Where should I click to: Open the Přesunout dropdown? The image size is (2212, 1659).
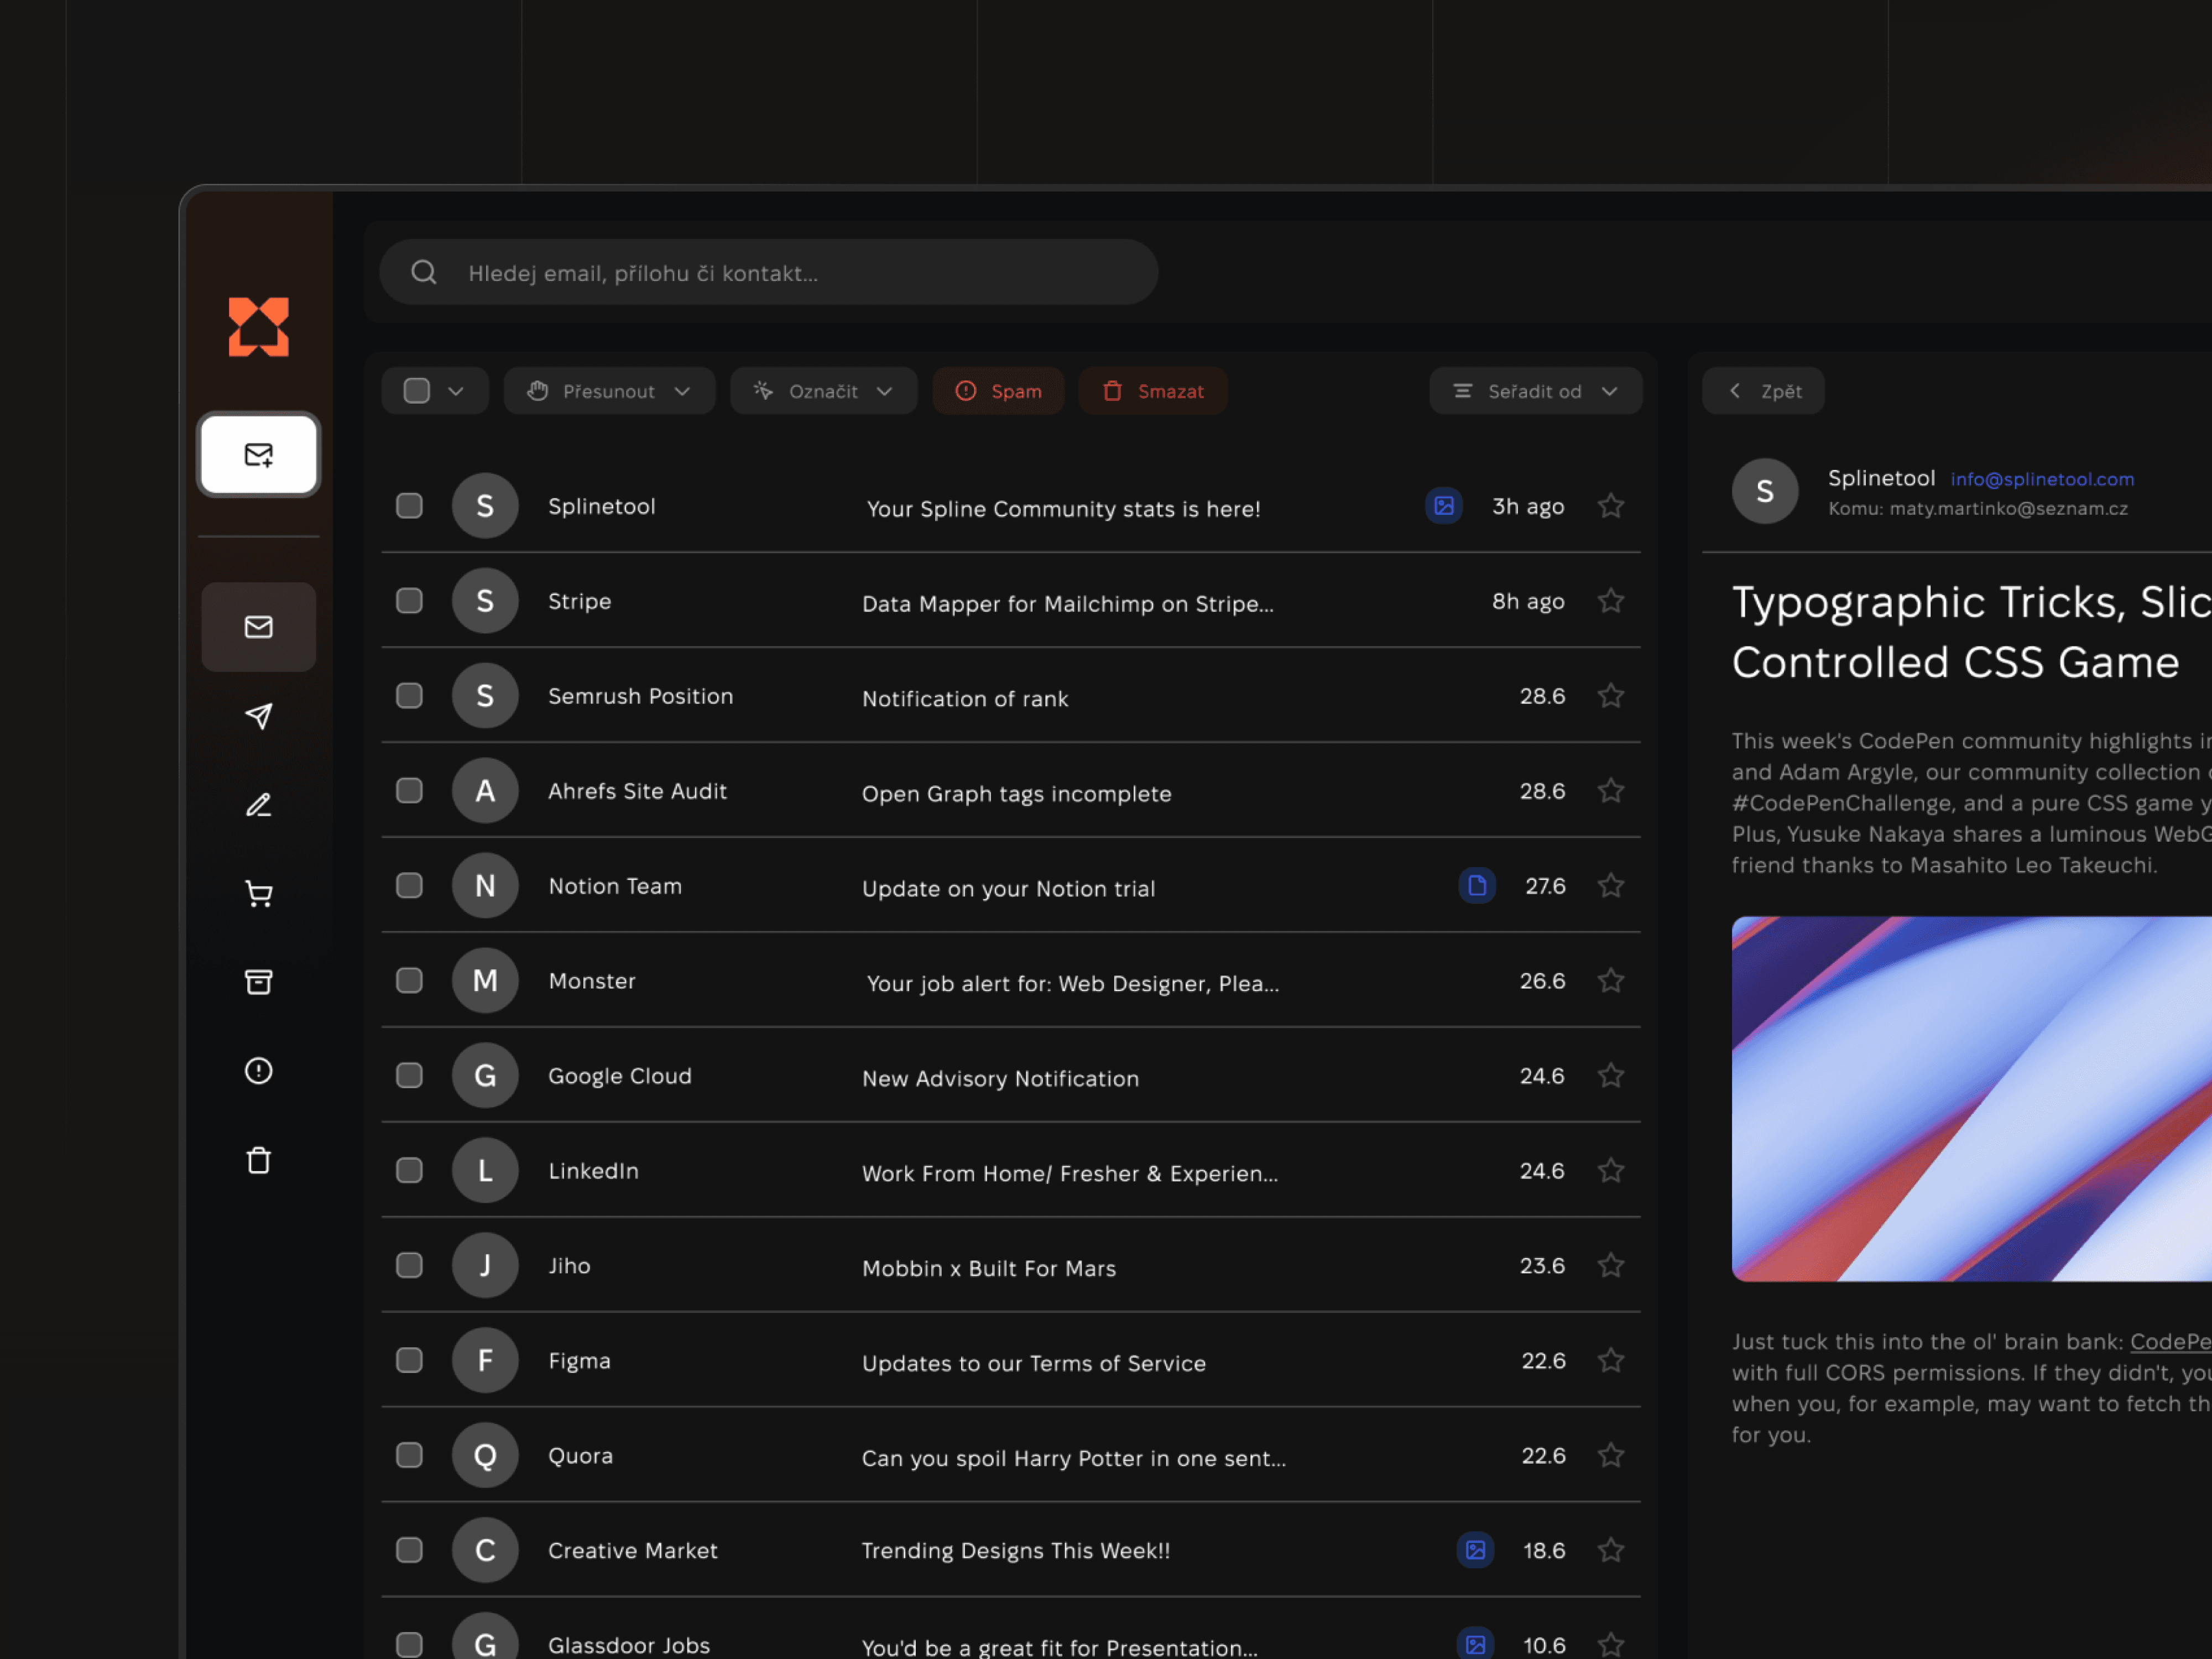click(609, 391)
